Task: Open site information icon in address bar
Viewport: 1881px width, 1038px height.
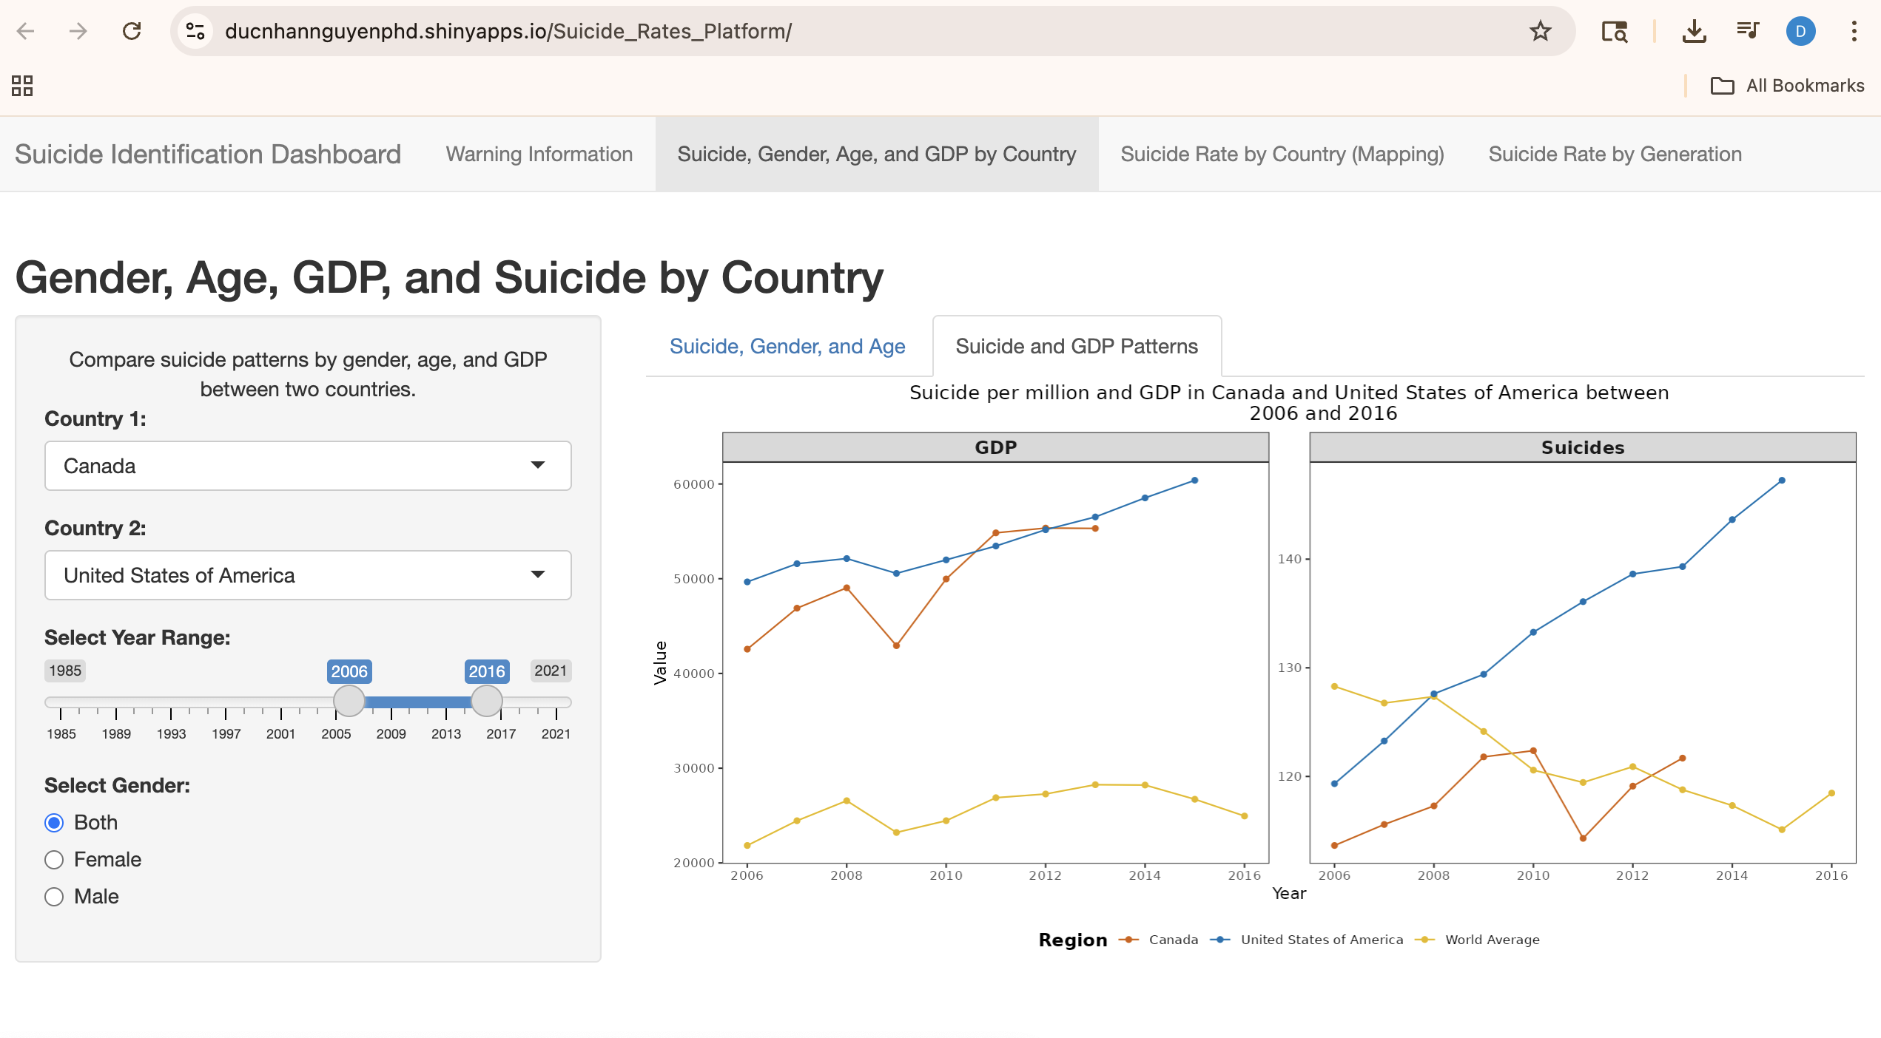Action: pyautogui.click(x=195, y=31)
